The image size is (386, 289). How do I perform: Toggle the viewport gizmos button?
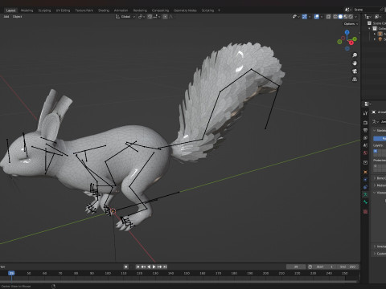point(305,17)
